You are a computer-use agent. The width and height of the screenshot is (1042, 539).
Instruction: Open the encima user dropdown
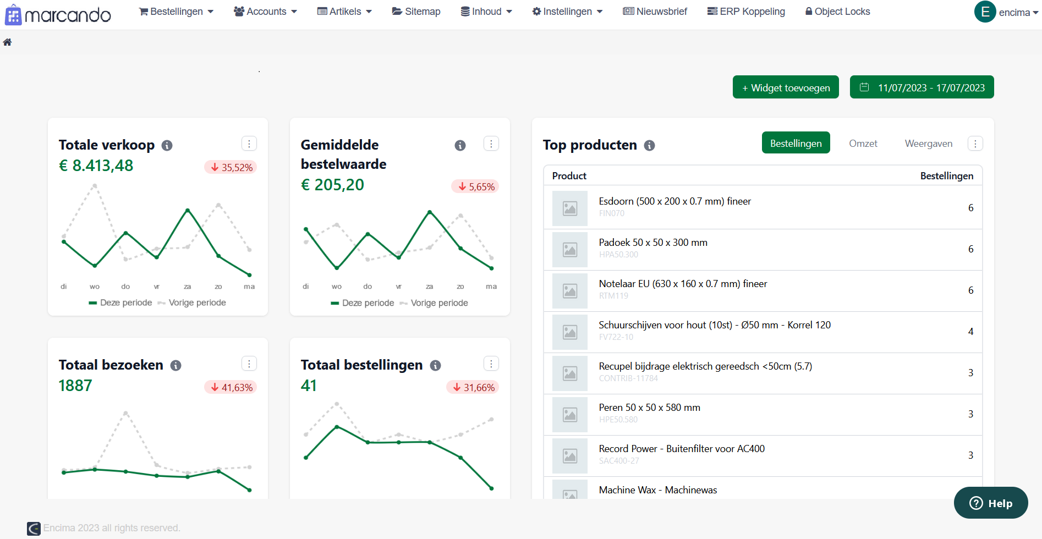pos(1006,12)
